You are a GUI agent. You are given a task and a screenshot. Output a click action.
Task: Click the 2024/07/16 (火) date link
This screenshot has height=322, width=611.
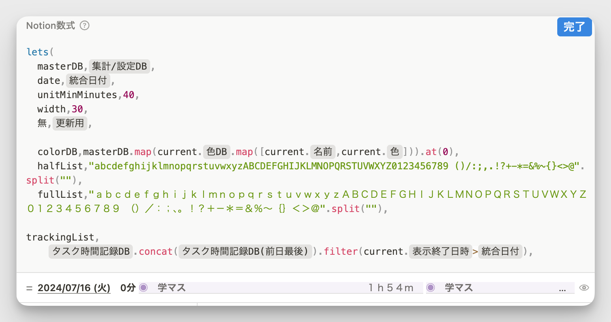tap(74, 288)
